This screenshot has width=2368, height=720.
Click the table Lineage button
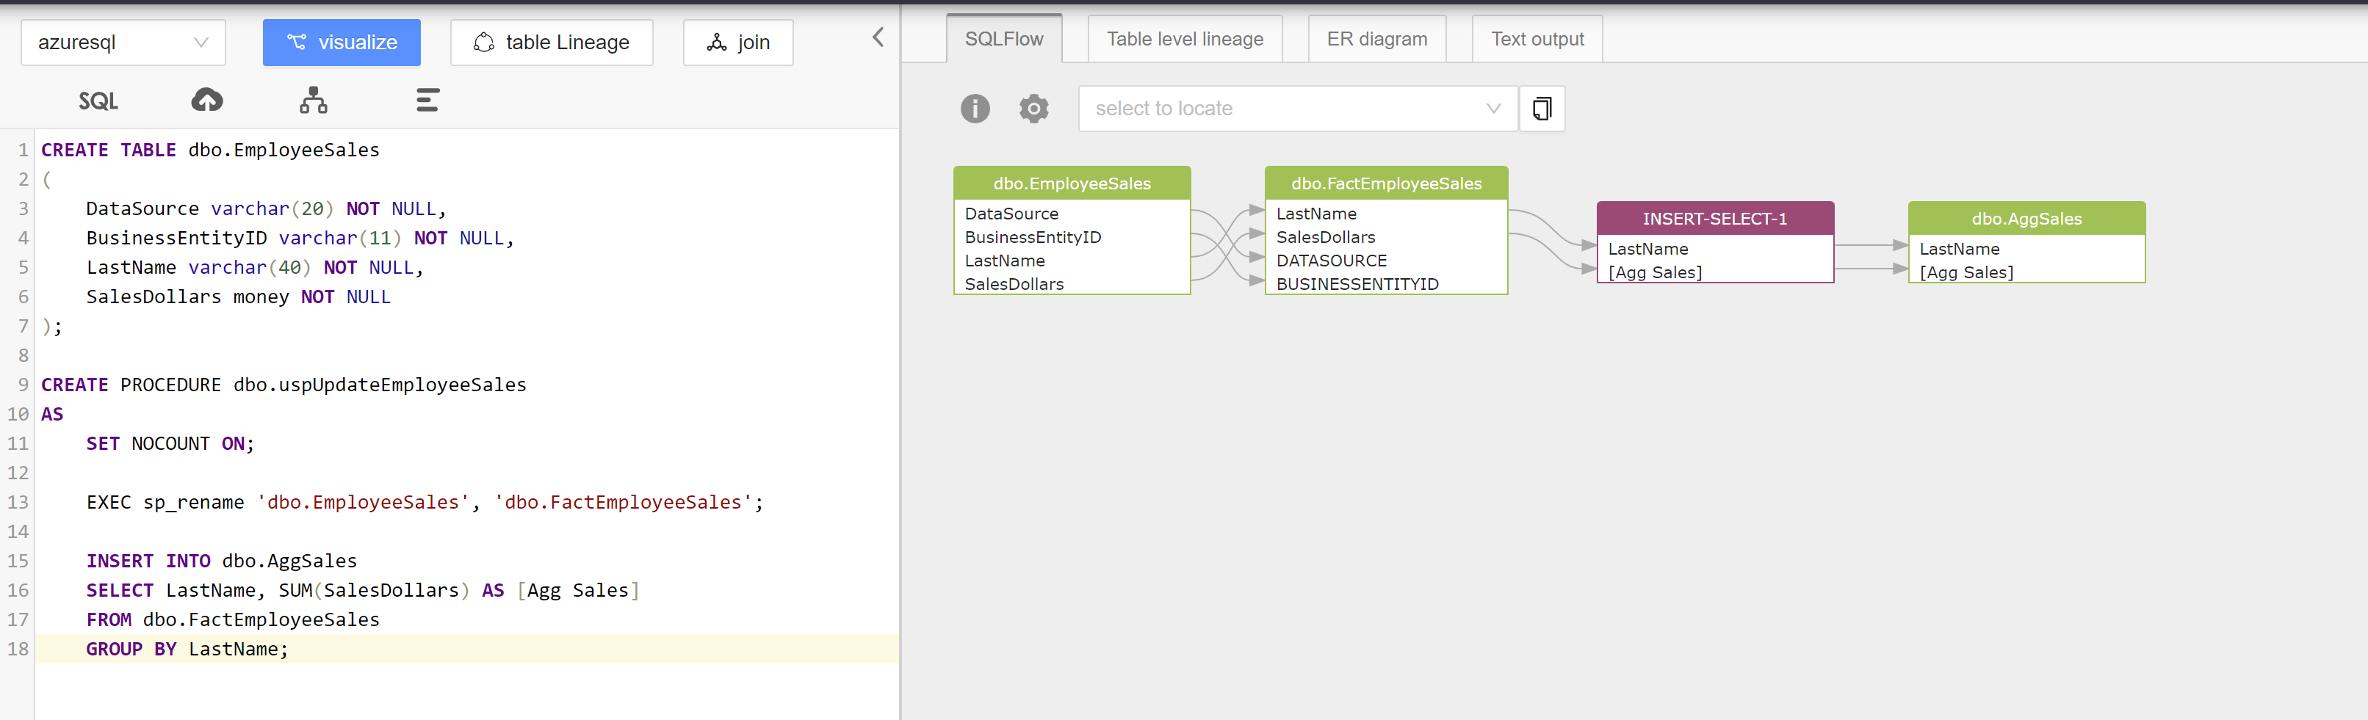552,43
